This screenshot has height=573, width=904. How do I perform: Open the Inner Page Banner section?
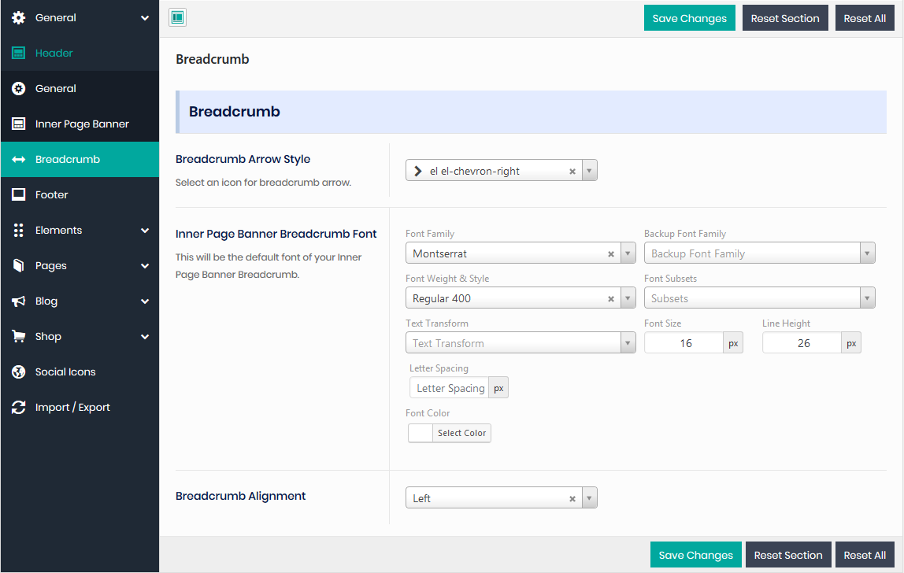81,124
